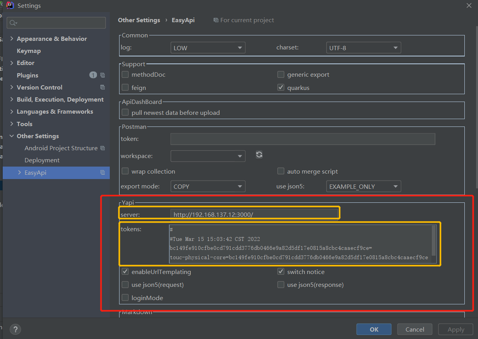The height and width of the screenshot is (339, 478).
Task: Expand the Tools settings node
Action: (x=11, y=124)
